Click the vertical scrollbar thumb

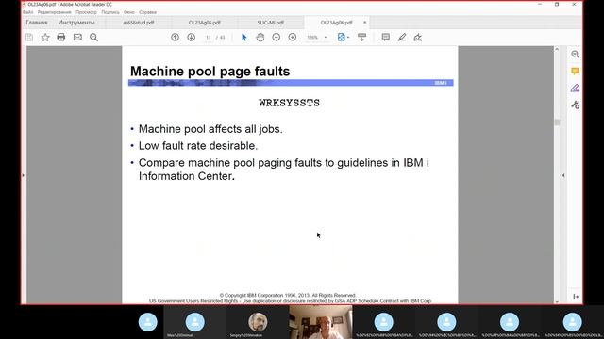pos(557,122)
